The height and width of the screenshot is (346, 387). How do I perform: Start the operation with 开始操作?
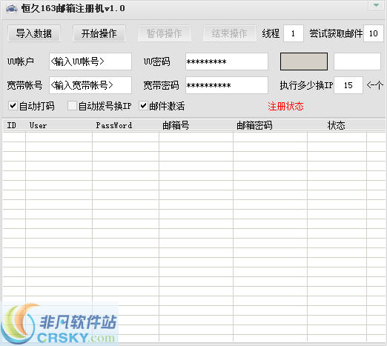[x=99, y=33]
